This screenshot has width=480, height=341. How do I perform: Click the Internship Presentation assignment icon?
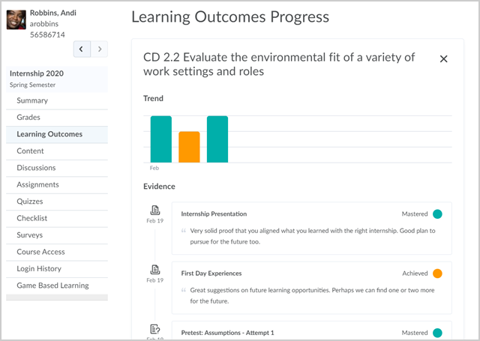click(155, 210)
